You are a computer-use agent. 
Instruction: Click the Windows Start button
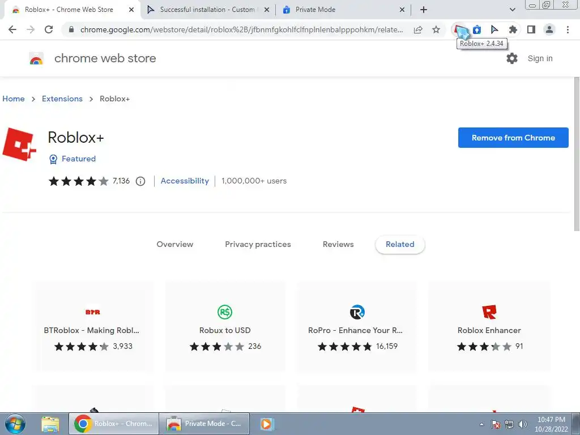pos(15,424)
